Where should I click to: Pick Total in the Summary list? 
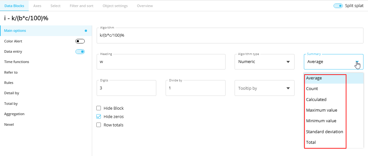(x=311, y=142)
